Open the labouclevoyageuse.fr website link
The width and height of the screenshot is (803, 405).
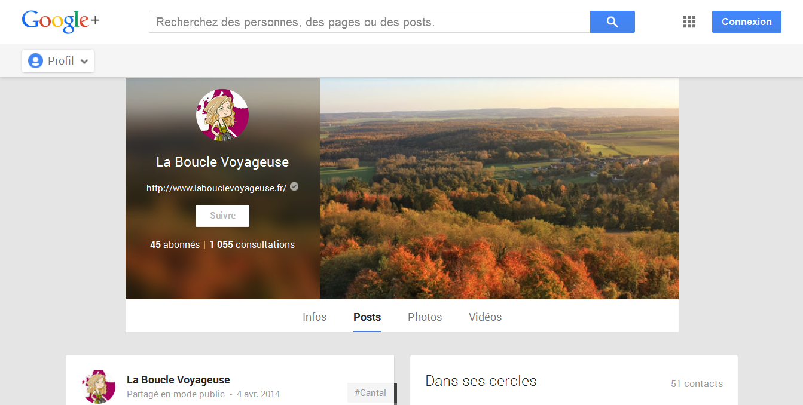(216, 188)
